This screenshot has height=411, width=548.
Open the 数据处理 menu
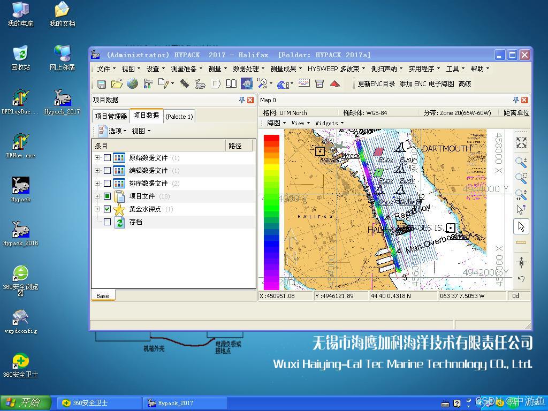[248, 69]
